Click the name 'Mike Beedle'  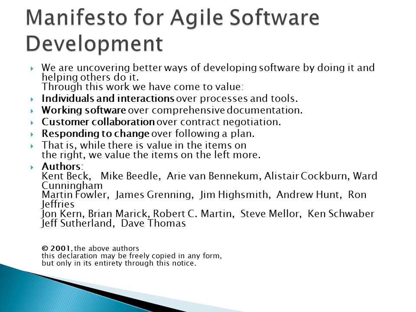click(129, 176)
